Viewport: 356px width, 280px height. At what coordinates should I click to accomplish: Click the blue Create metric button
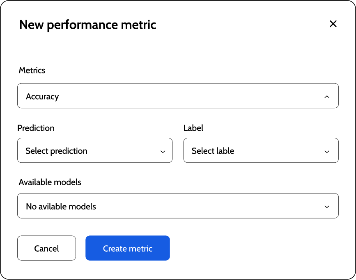[x=127, y=248]
